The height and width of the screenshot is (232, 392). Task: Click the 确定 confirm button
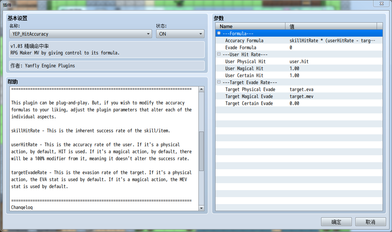click(336, 222)
